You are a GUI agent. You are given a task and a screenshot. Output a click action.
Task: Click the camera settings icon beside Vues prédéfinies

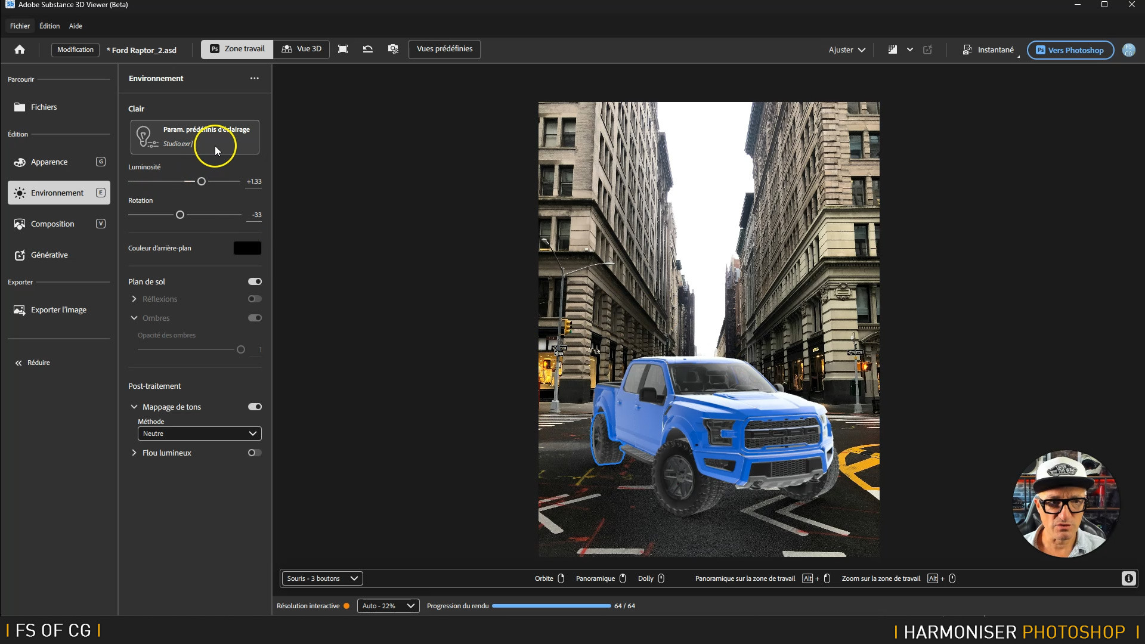click(393, 49)
